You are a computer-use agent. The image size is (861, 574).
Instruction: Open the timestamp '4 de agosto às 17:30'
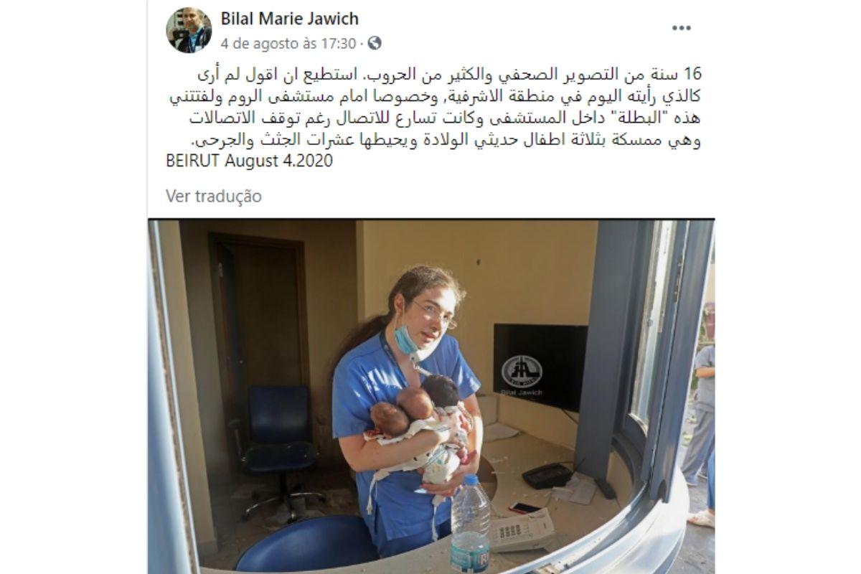[288, 42]
